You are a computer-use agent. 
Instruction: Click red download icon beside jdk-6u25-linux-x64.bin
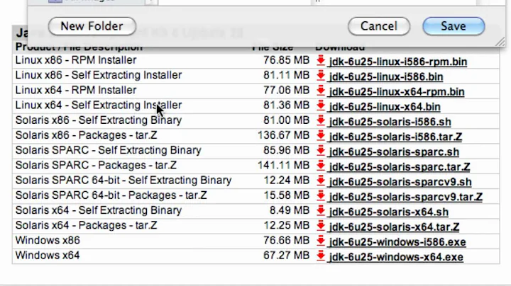pos(321,106)
